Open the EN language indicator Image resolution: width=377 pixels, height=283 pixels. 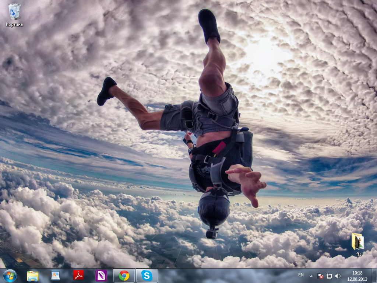301,275
